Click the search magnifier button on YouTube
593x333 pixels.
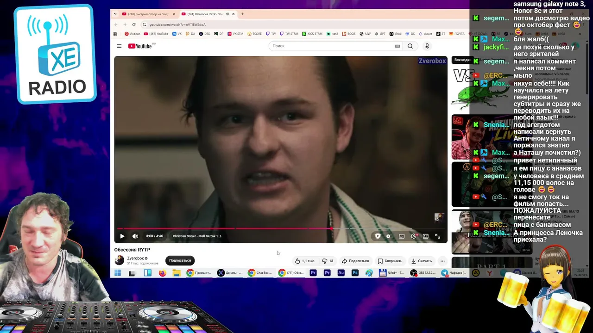coord(410,46)
